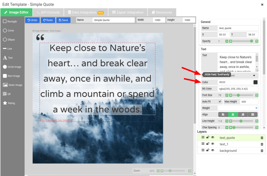The height and width of the screenshot is (176, 267).
Task: Switch to Image Editor tab
Action: pyautogui.click(x=16, y=12)
